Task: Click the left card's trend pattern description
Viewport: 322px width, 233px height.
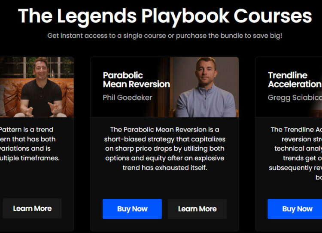Action: click(30, 144)
